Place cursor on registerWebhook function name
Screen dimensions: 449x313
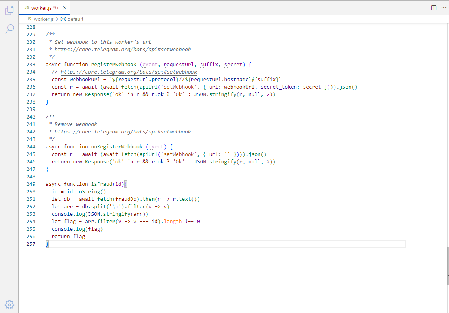[114, 64]
